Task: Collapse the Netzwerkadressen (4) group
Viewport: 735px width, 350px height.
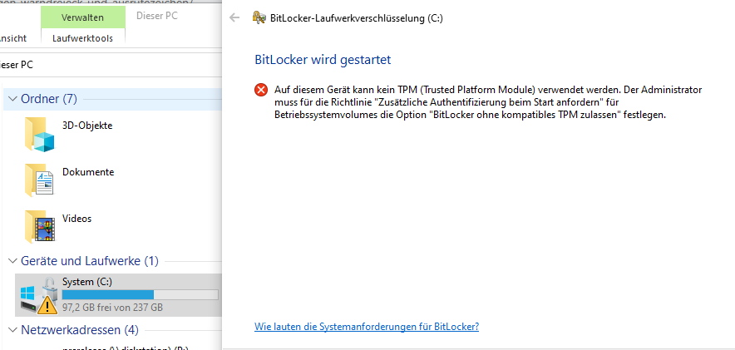Action: point(12,330)
